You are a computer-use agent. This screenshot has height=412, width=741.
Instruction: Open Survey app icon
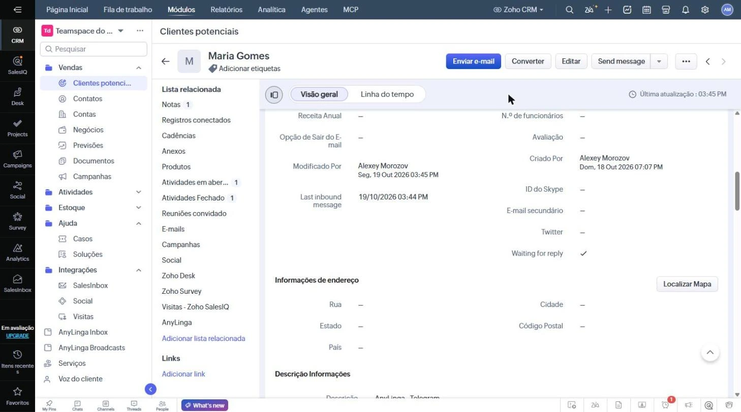pyautogui.click(x=17, y=221)
